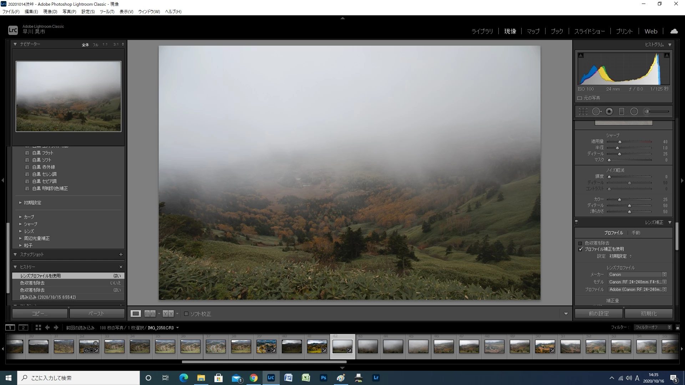Select the Graduated Filter tool
685x385 pixels.
[x=621, y=112]
